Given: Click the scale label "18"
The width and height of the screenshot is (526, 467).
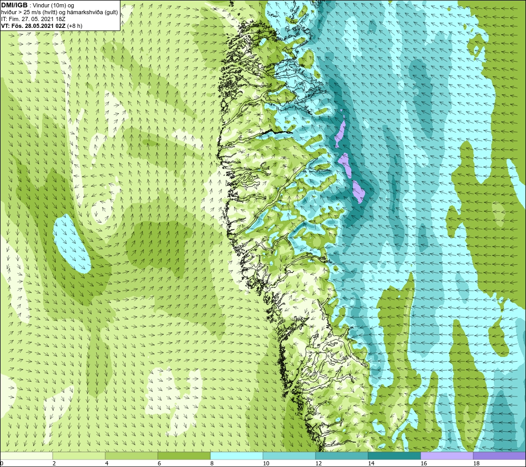Looking at the screenshot, I should coord(476,463).
